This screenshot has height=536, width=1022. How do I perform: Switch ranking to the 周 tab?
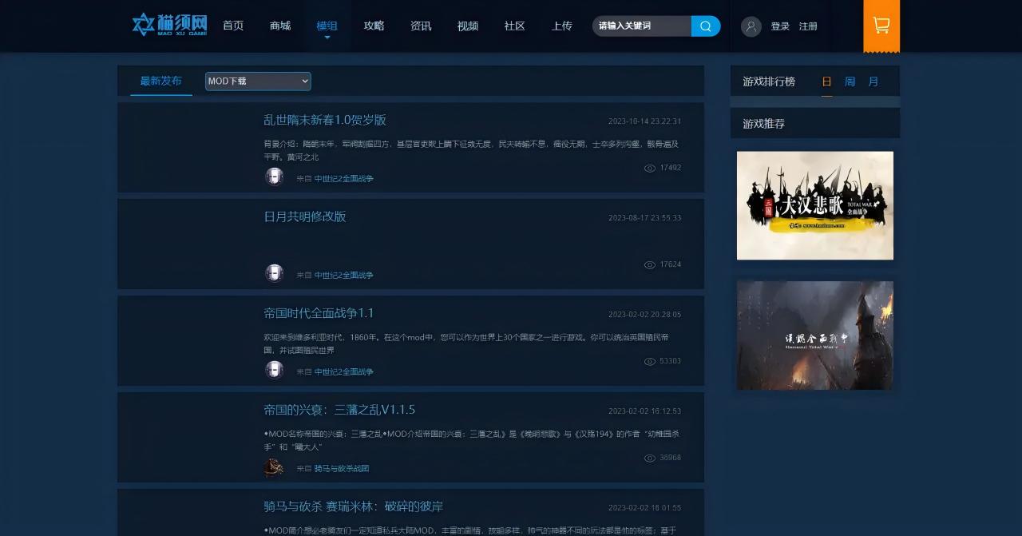[x=850, y=81]
